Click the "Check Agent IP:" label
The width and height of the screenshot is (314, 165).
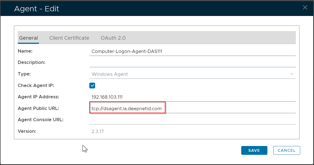coord(36,85)
